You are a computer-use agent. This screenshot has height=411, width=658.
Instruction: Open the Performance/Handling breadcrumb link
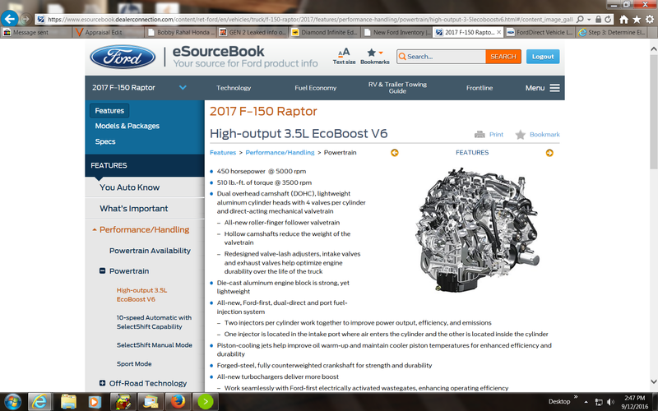click(280, 153)
